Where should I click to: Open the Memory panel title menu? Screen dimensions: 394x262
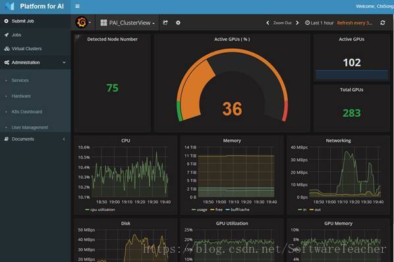232,141
